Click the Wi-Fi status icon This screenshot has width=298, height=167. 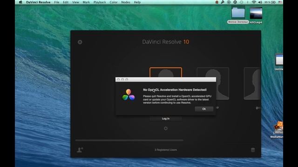pyautogui.click(x=254, y=2)
